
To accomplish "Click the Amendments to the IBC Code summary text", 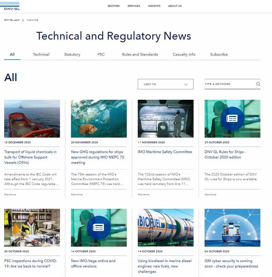I will (31, 179).
